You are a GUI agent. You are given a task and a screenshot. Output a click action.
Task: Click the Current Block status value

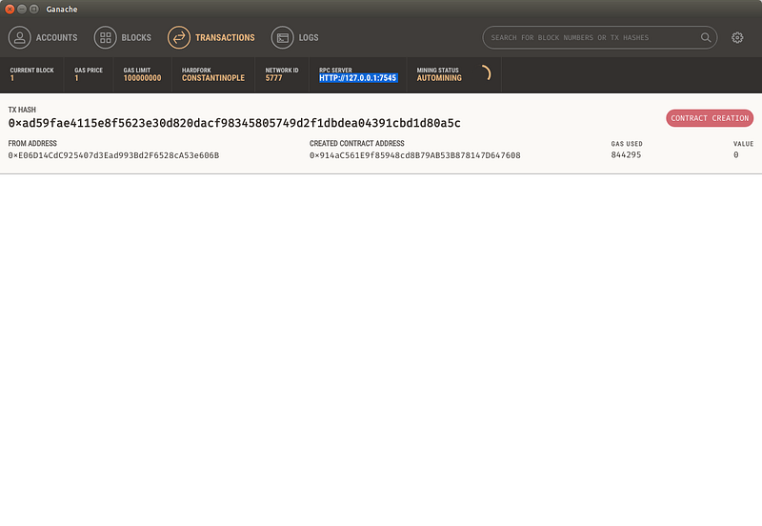13,78
